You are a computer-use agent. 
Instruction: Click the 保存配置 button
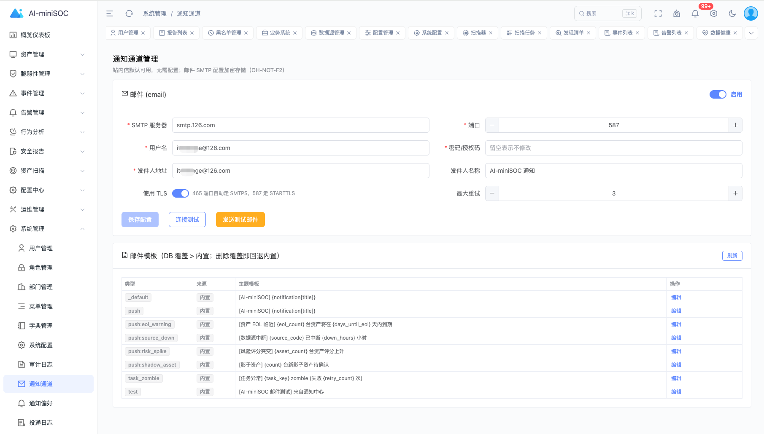tap(140, 220)
